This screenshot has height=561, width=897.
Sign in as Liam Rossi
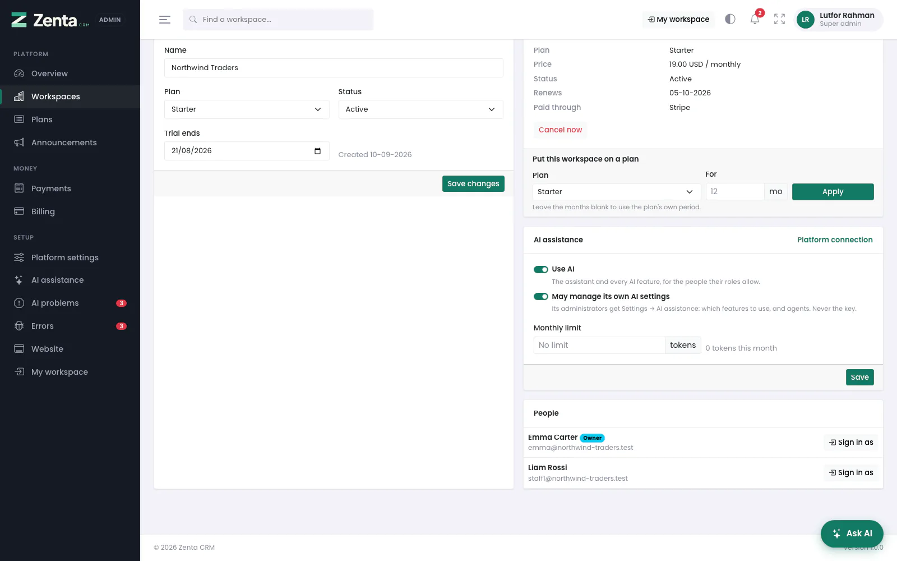click(x=851, y=473)
